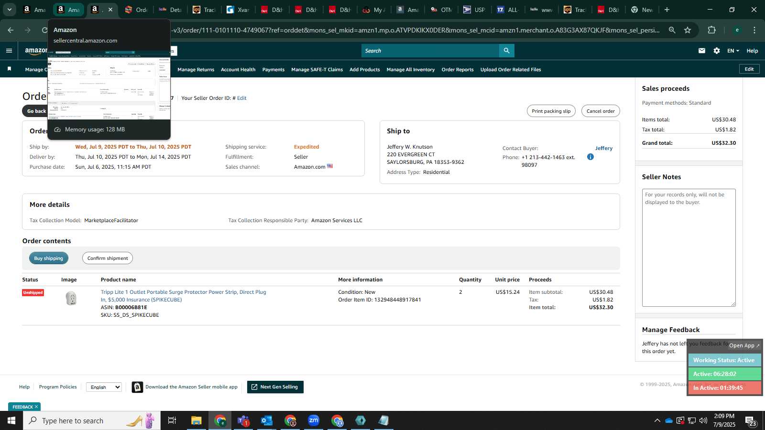The height and width of the screenshot is (430, 765).
Task: Click Open App in the overlay widget
Action: pyautogui.click(x=744, y=345)
